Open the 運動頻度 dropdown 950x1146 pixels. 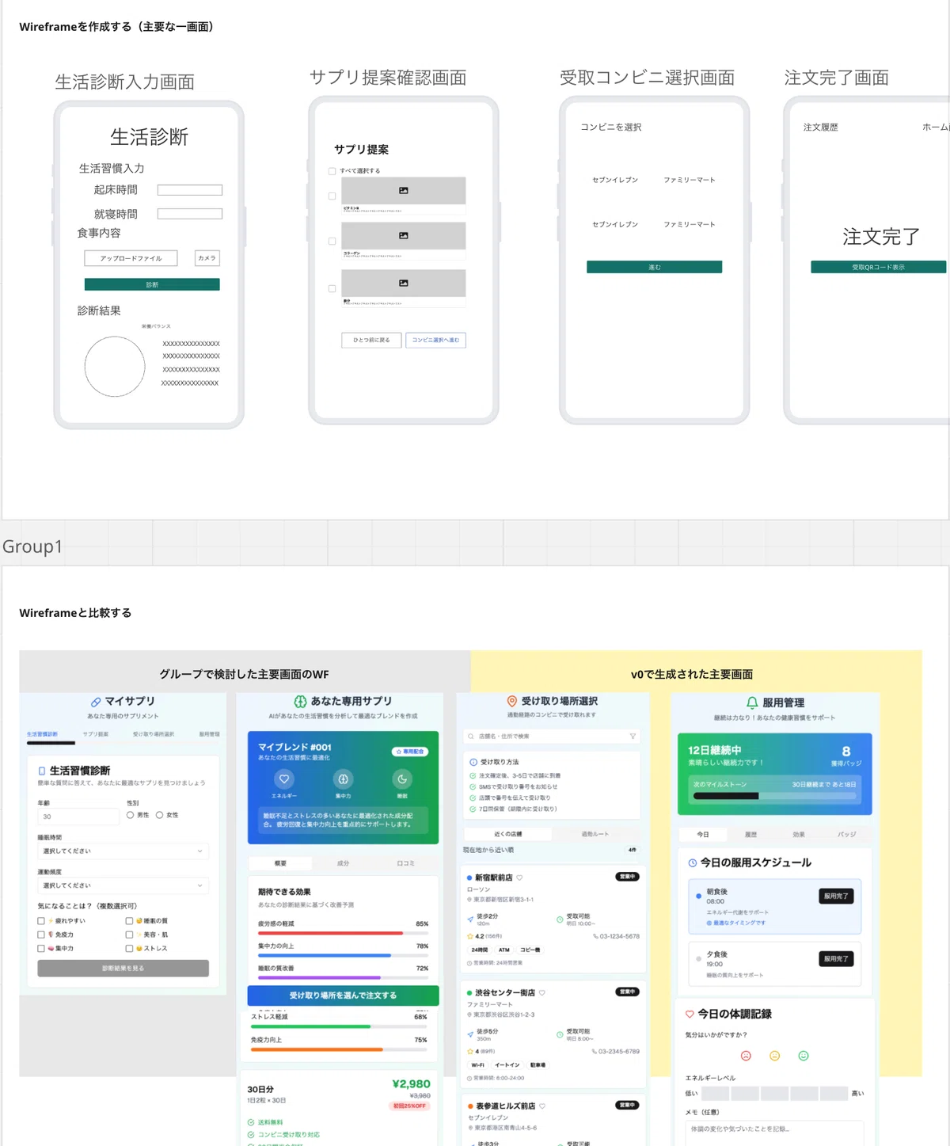(x=123, y=885)
